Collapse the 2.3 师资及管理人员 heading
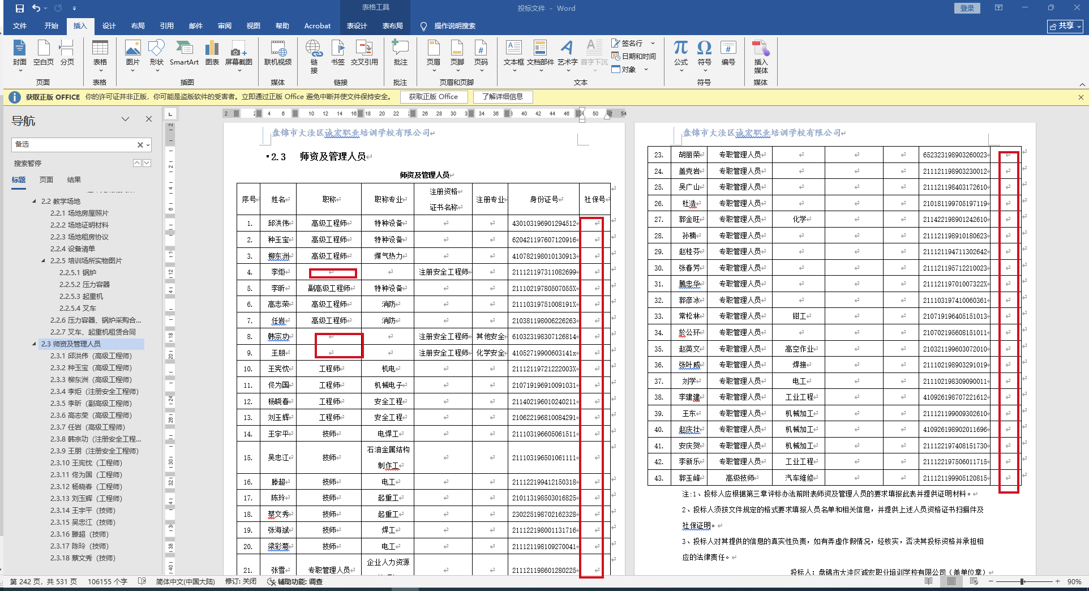This screenshot has height=591, width=1089. click(x=34, y=344)
